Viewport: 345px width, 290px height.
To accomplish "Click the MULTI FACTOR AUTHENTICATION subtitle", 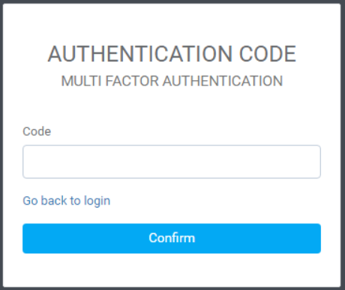I will 172,81.
